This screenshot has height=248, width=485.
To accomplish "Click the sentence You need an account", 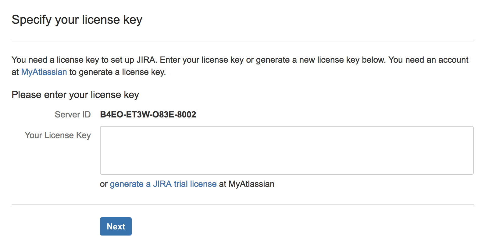I will pos(428,60).
